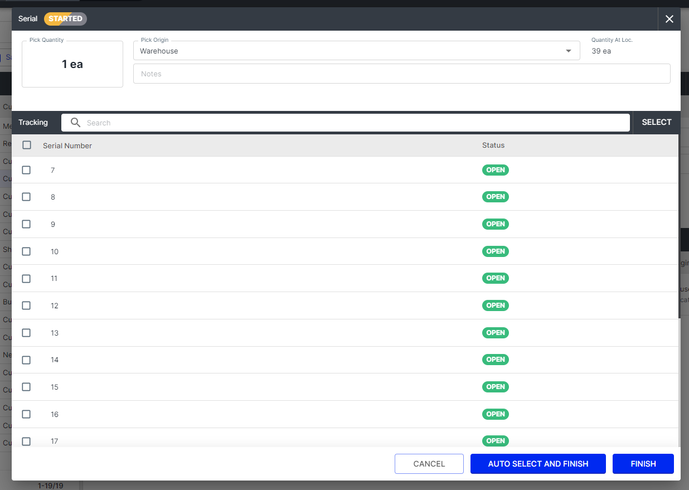Open the Pick Origin dropdown arrow
689x490 pixels.
pos(569,51)
